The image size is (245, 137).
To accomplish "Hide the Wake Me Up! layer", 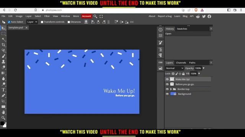I will (167, 80).
